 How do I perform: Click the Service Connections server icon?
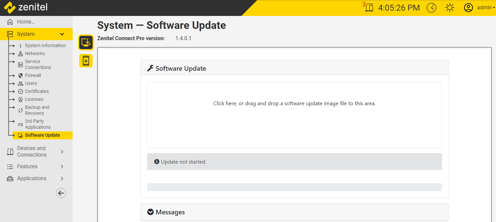pyautogui.click(x=20, y=64)
